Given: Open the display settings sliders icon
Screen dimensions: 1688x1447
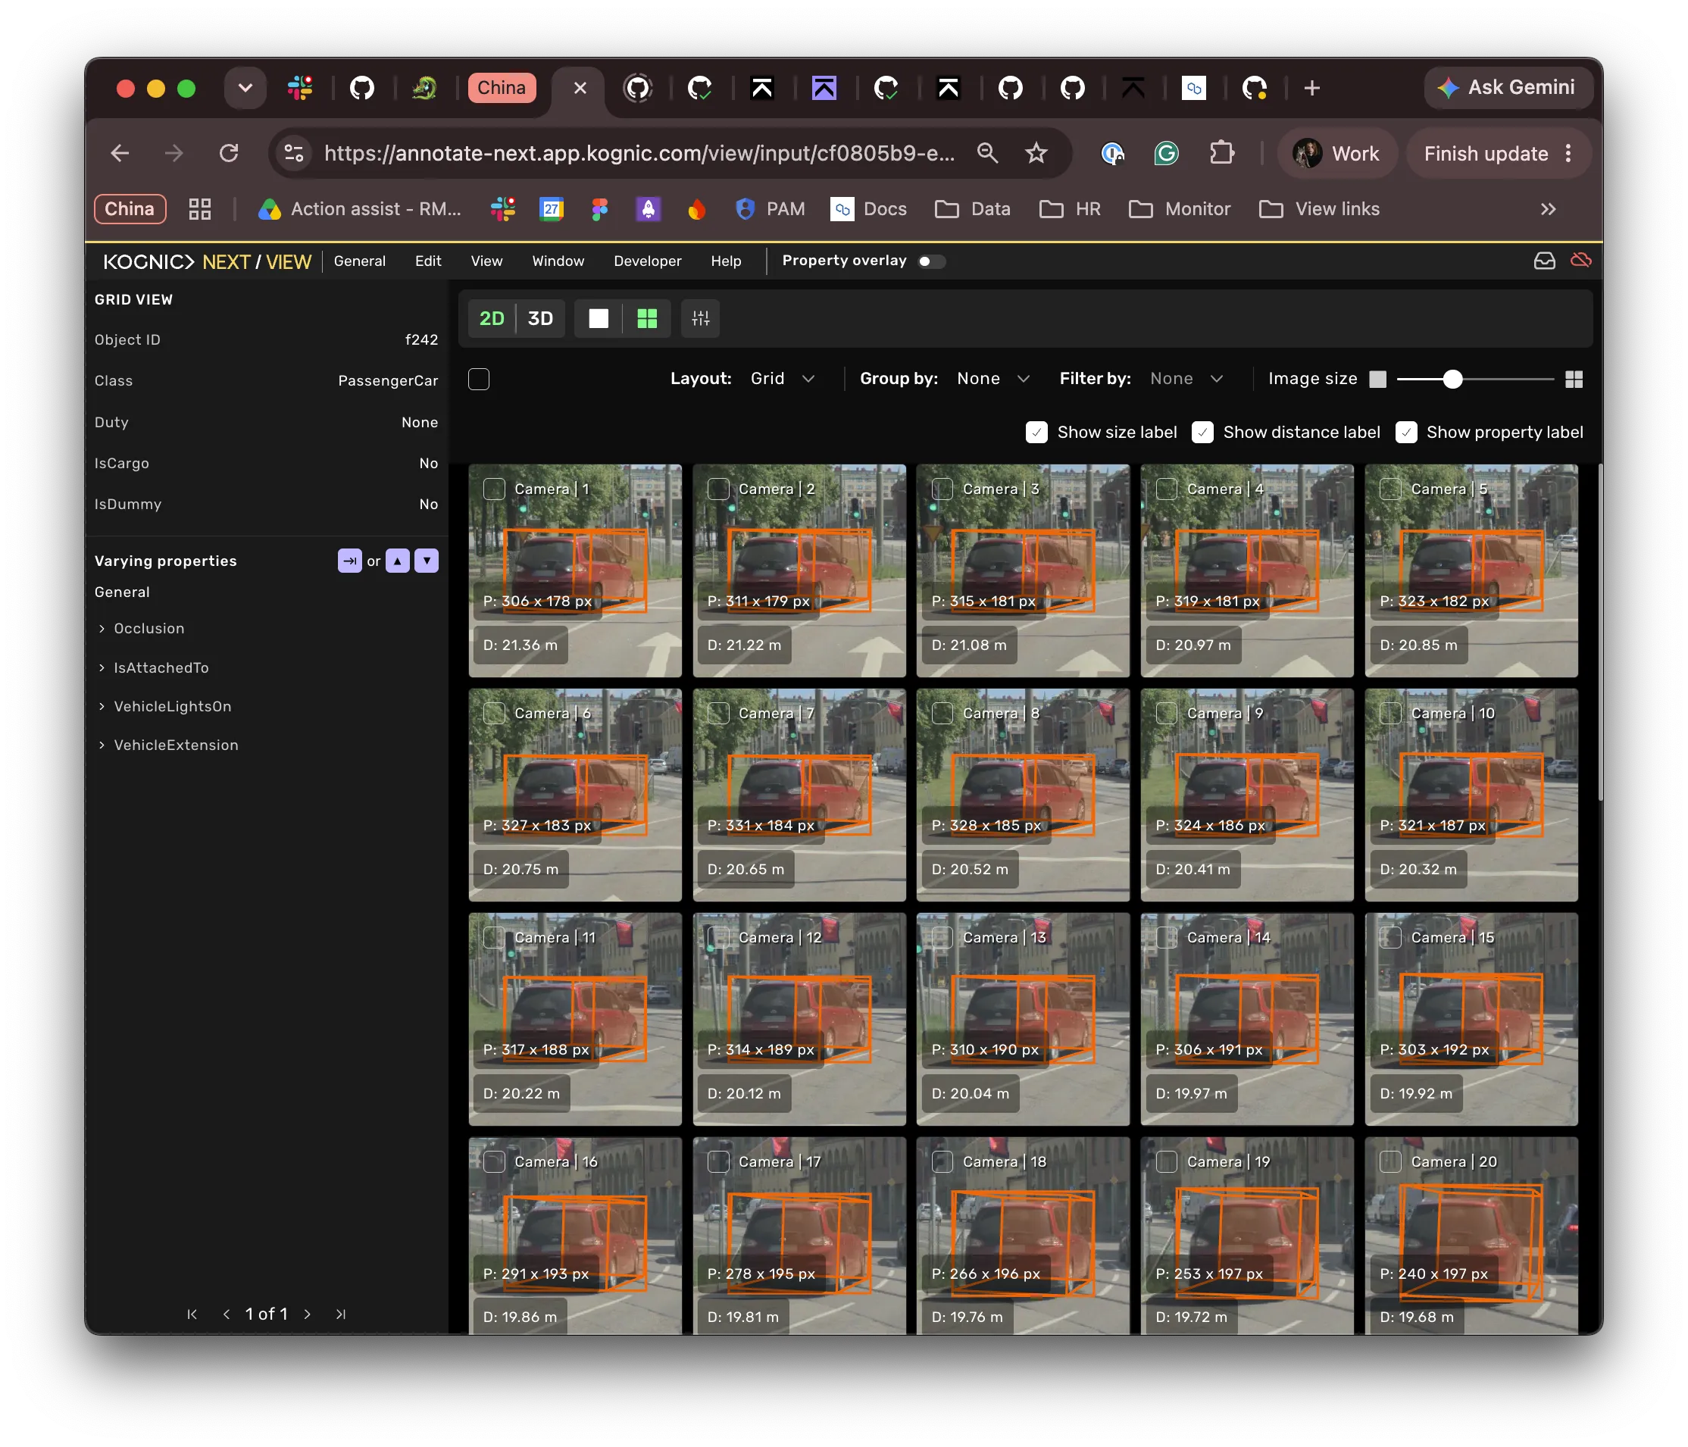Looking at the screenshot, I should click(x=701, y=319).
